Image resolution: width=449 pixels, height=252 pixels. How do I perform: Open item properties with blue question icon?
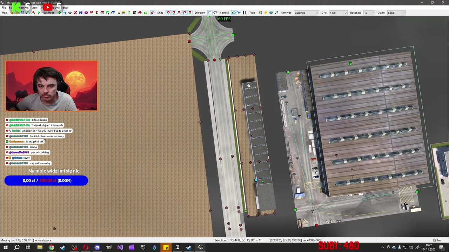(81, 13)
